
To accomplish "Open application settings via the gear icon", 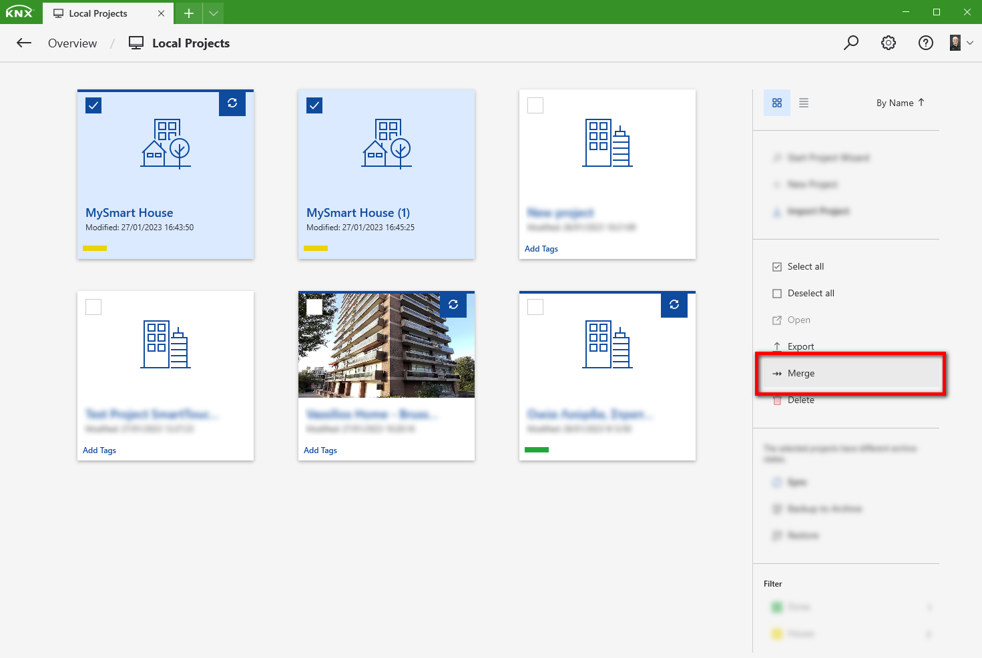I will click(888, 42).
